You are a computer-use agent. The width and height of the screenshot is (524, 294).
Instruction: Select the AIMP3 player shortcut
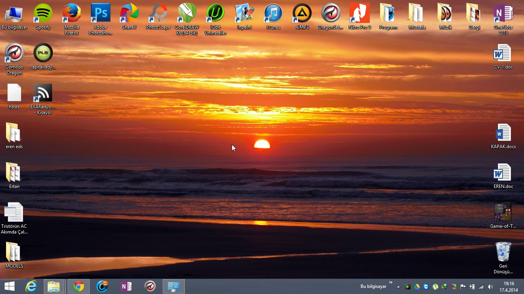pyautogui.click(x=302, y=17)
